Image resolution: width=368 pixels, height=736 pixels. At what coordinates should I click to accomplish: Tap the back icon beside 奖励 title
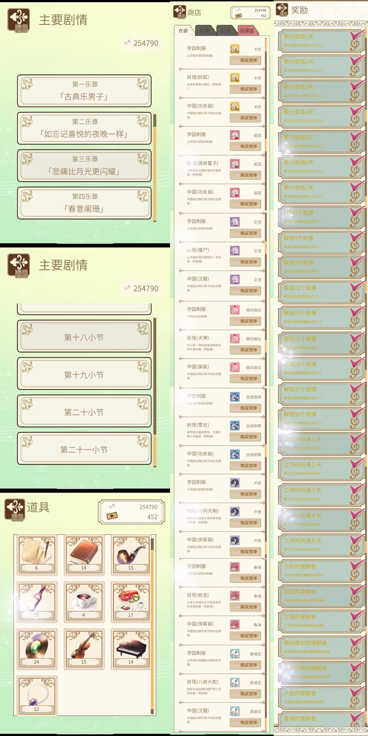pos(282,10)
